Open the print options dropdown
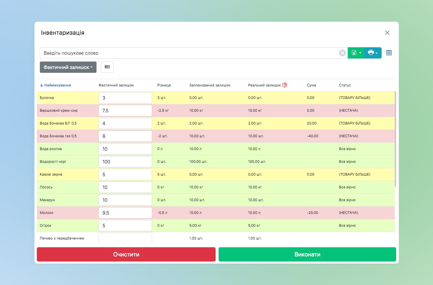This screenshot has width=433, height=285. pos(373,53)
